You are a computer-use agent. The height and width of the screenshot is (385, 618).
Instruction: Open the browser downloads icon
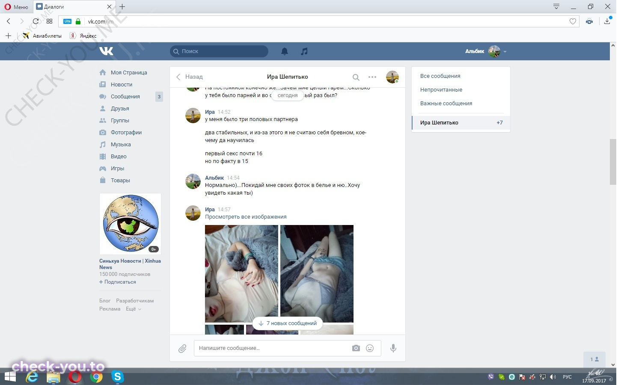click(607, 21)
